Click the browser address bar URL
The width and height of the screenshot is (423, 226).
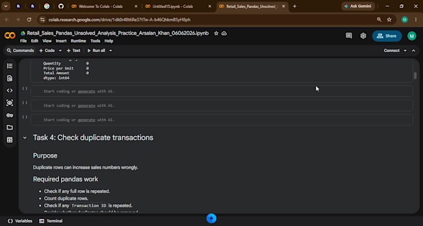click(119, 20)
